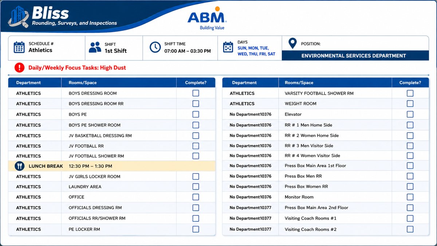Click the left table Complete? column header
Viewport: 437px width, 246px height.
coord(196,83)
